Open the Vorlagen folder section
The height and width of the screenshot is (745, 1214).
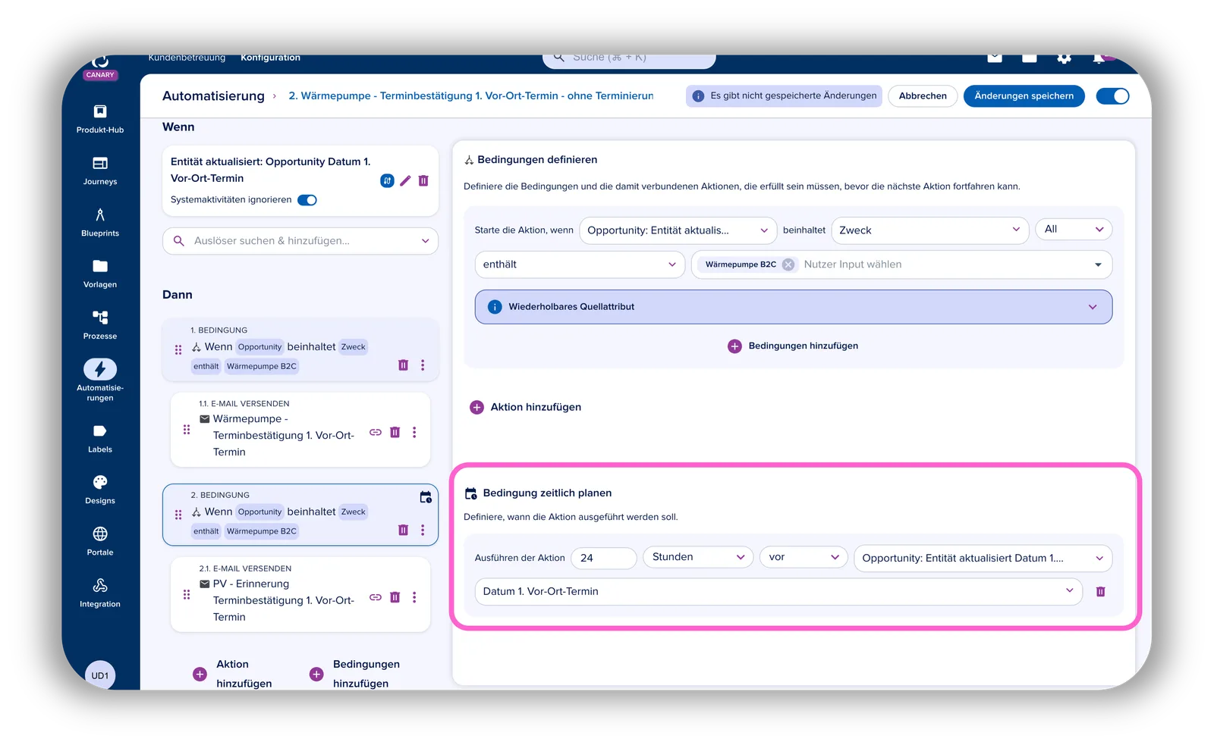[x=99, y=274]
